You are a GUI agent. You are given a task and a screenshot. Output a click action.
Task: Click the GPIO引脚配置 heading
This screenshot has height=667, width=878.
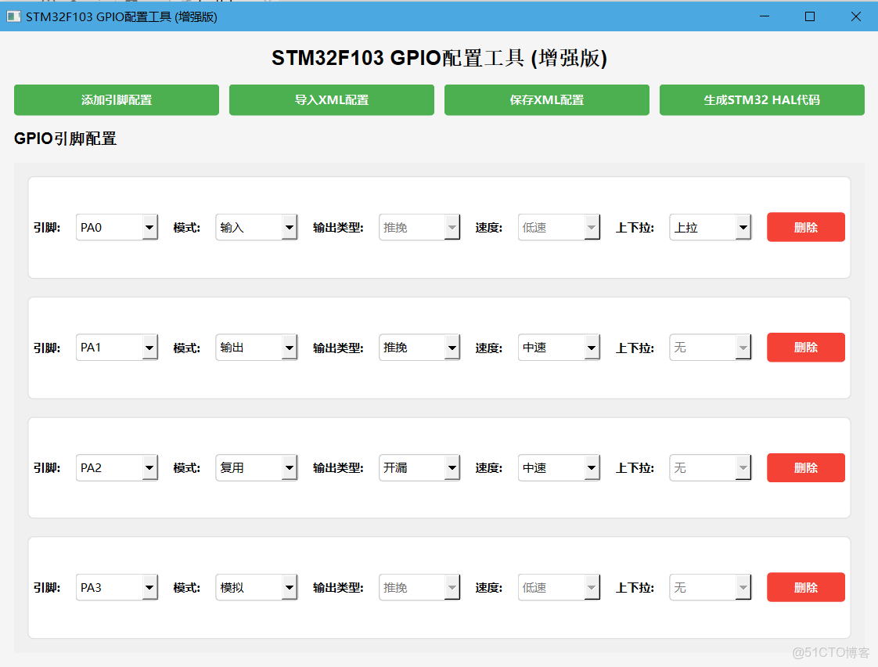pyautogui.click(x=65, y=139)
